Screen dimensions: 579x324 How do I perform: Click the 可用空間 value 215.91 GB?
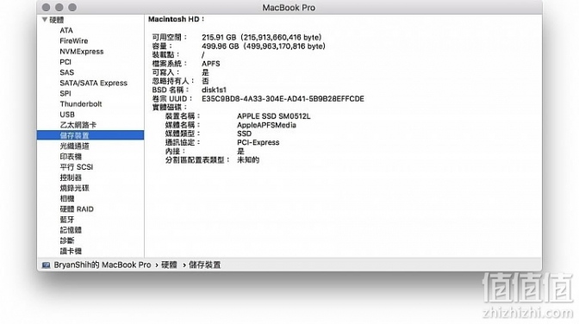coord(262,37)
